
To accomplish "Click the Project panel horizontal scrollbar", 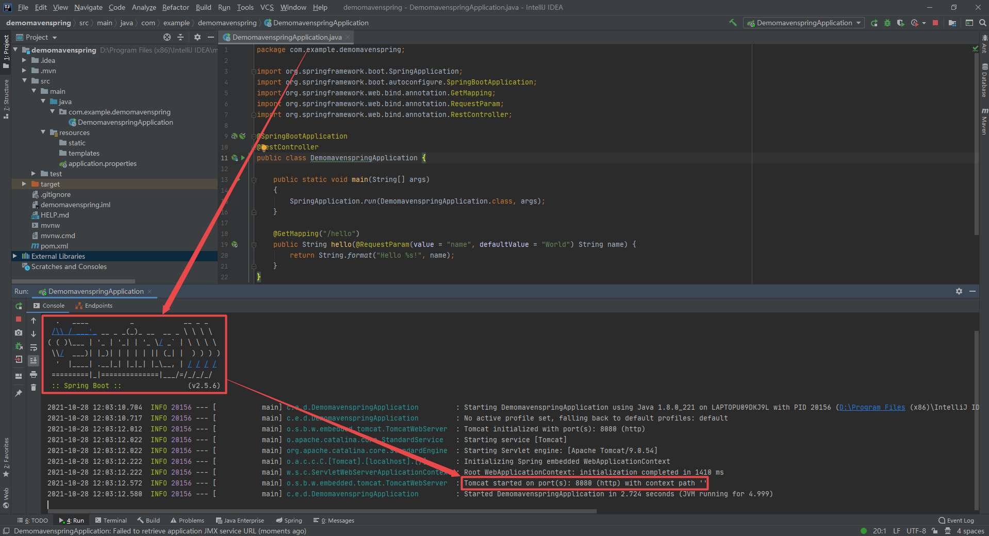I will pyautogui.click(x=73, y=281).
